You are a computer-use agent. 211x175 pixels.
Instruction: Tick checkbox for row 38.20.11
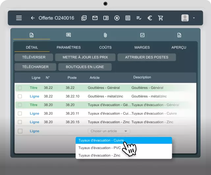(20, 113)
